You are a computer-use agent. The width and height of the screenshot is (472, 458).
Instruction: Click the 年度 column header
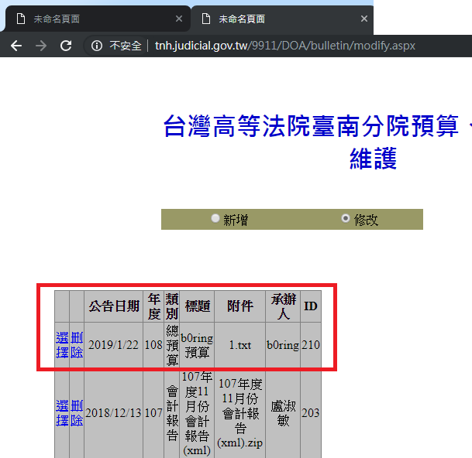(x=153, y=306)
